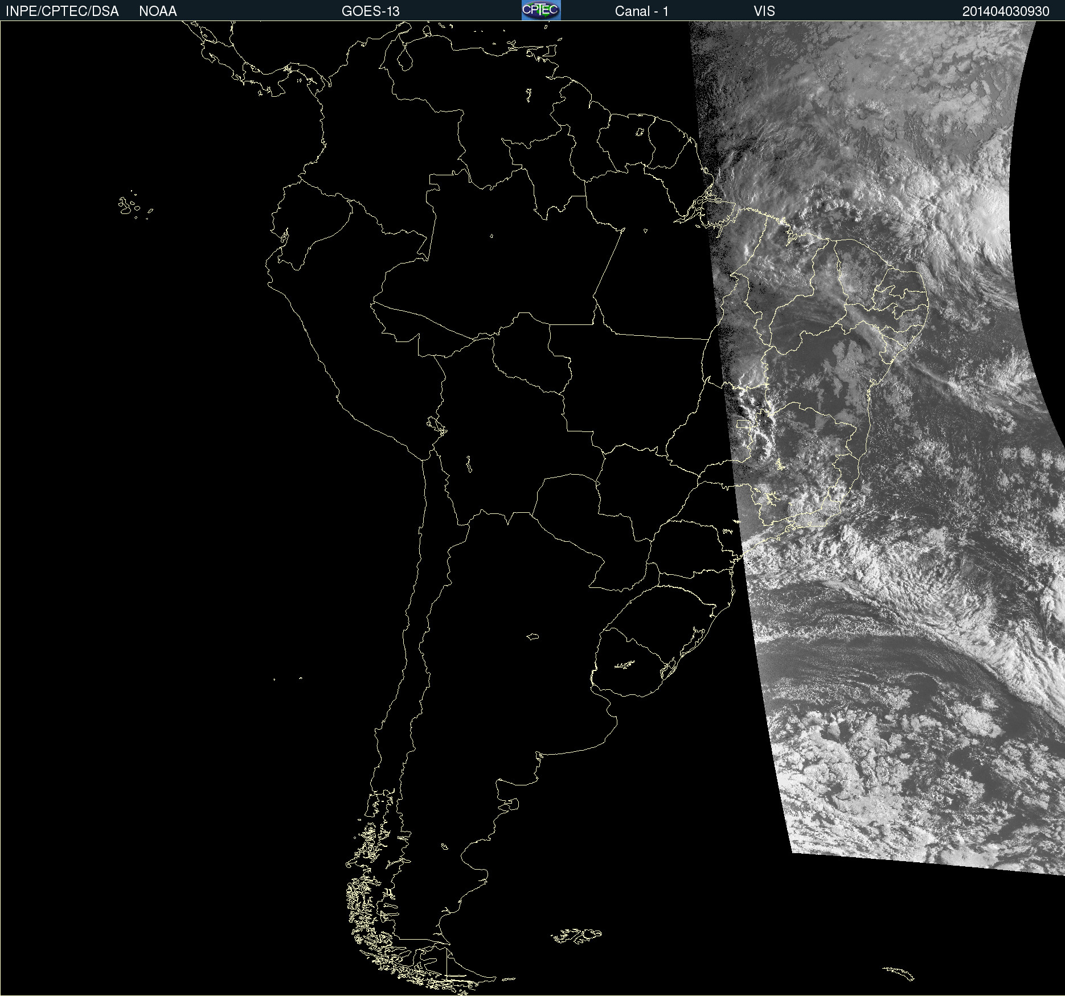Click the Falkland Islands outline

coord(576,936)
